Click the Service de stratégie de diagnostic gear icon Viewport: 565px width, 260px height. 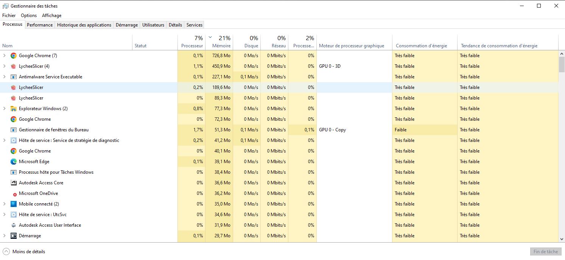coord(13,140)
